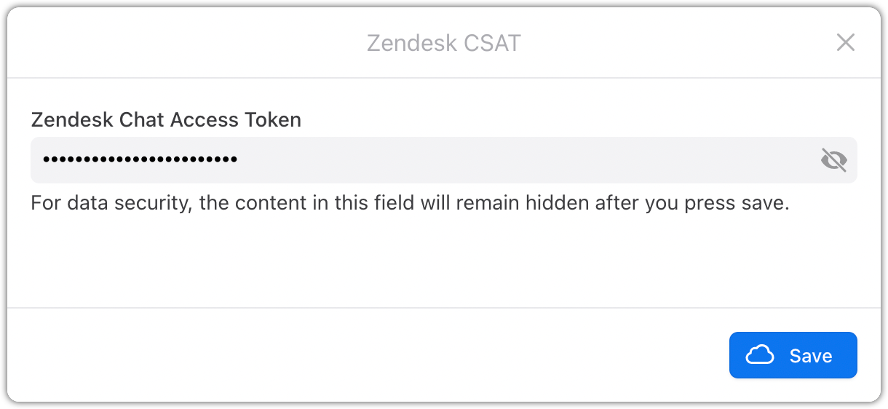Dismiss the dialog using the close icon
The image size is (888, 409).
tap(845, 43)
